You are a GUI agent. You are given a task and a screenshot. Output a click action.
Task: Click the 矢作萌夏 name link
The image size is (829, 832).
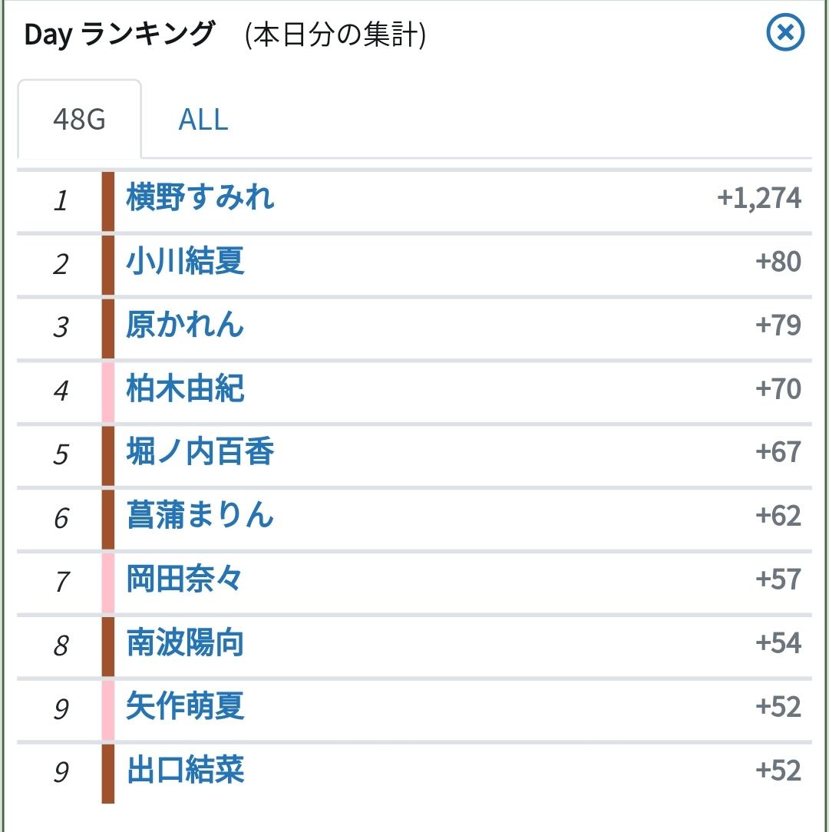click(x=185, y=707)
